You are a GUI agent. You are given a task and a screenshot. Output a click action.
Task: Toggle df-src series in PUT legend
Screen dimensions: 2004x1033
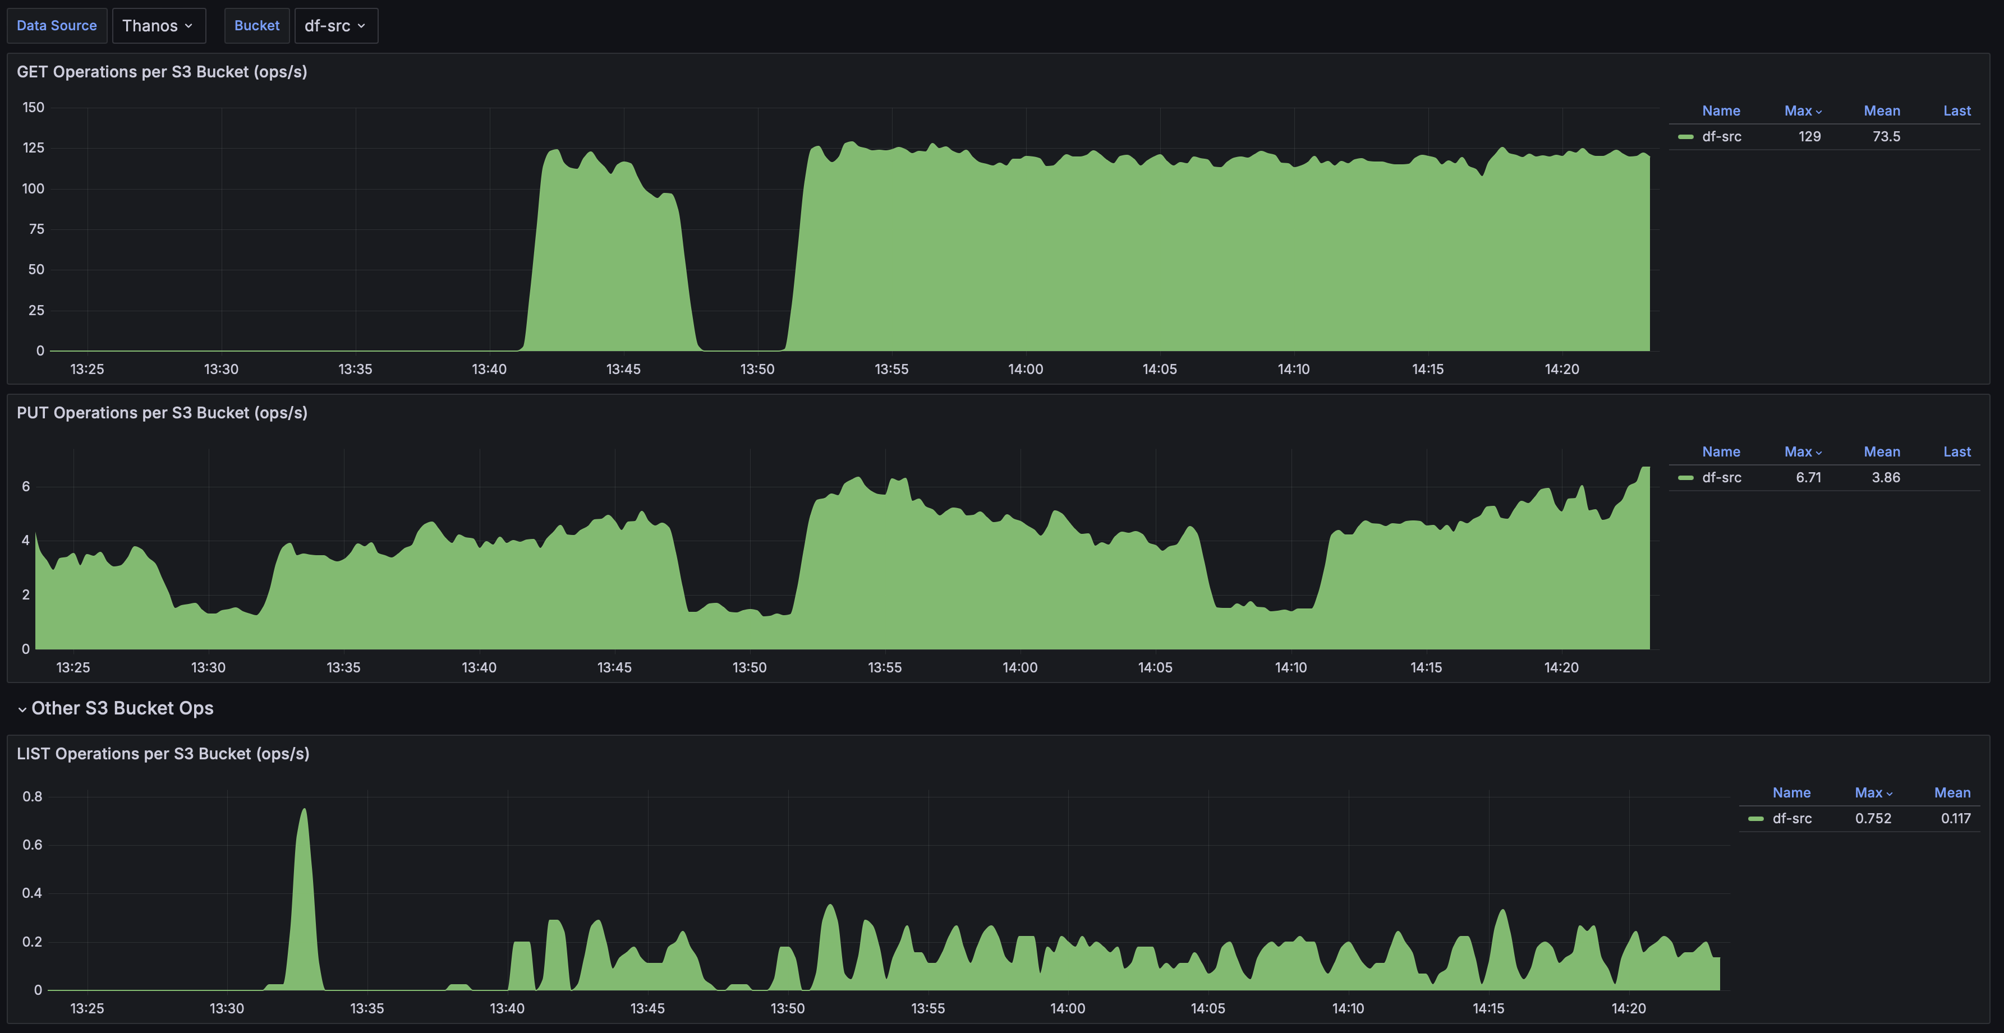click(1721, 478)
